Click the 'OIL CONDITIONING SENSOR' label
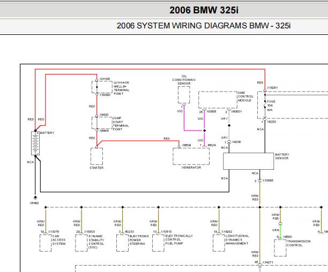328x272 pixels. (184, 80)
